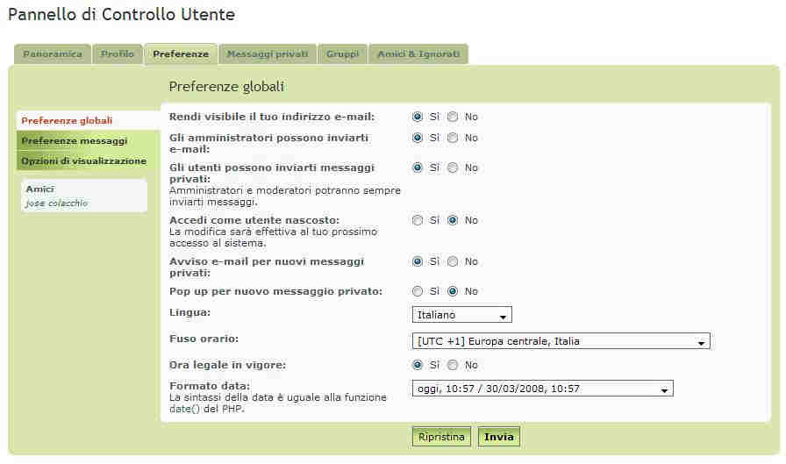
Task: Select No for Avviso e-mail nuovi messaggi privati
Action: pos(453,261)
